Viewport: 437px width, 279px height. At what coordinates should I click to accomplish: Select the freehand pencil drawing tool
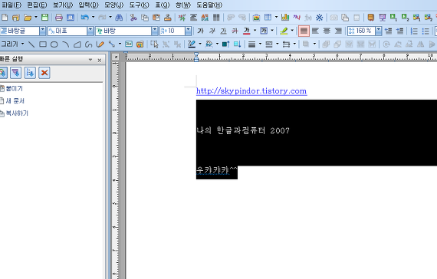(x=100, y=44)
